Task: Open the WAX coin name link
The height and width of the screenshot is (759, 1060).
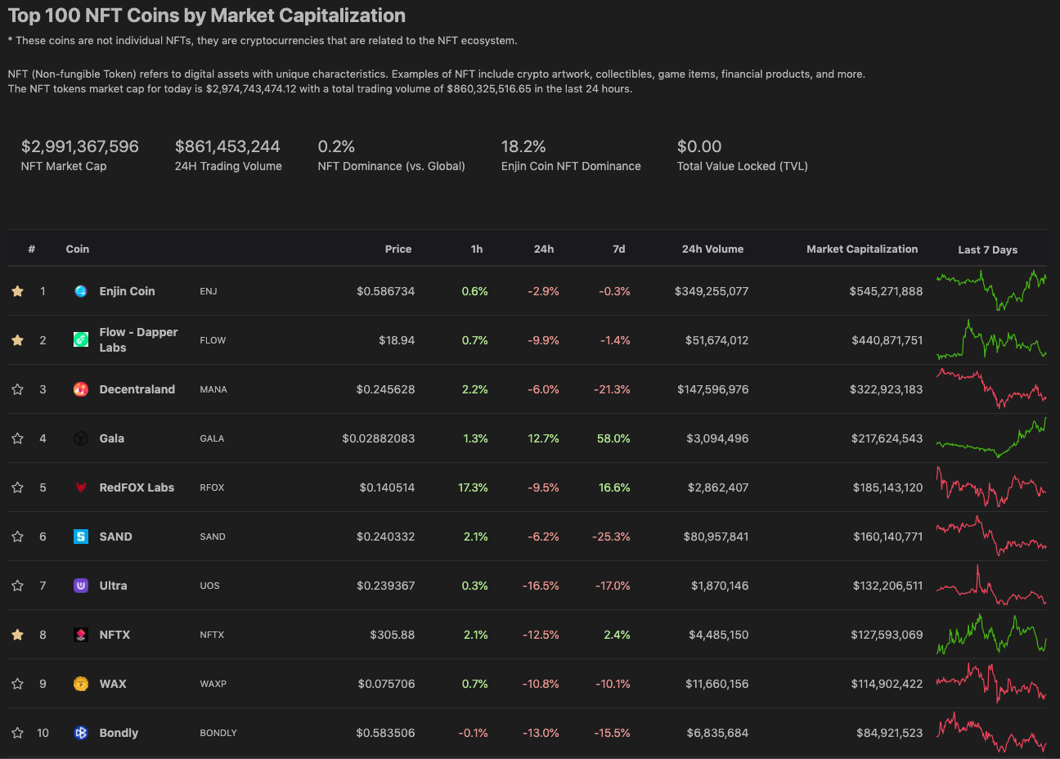Action: tap(113, 684)
